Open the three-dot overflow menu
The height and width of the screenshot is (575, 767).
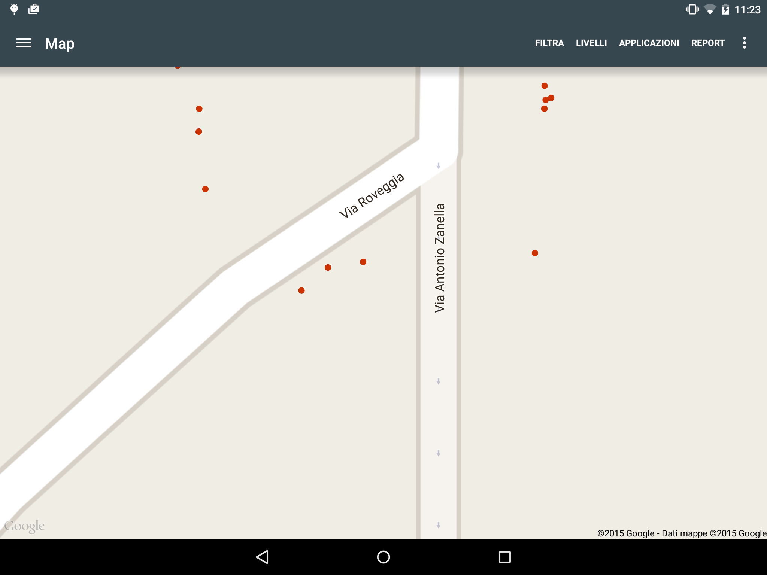(x=744, y=43)
